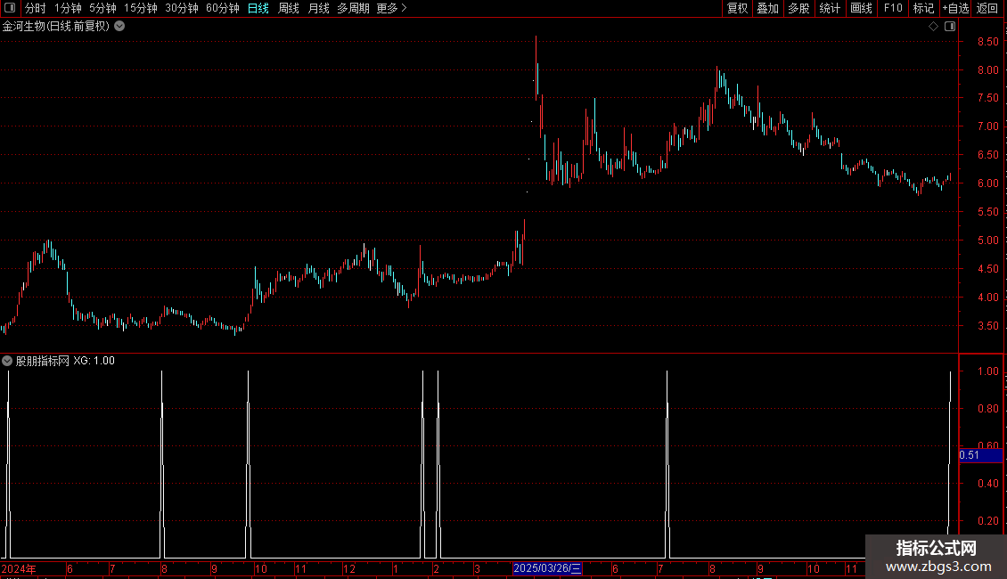Click the 标记 mark button

(923, 8)
